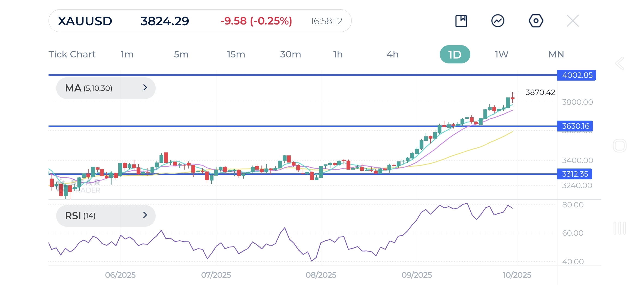Select the 1m timeframe
The height and width of the screenshot is (294, 638).
(127, 54)
